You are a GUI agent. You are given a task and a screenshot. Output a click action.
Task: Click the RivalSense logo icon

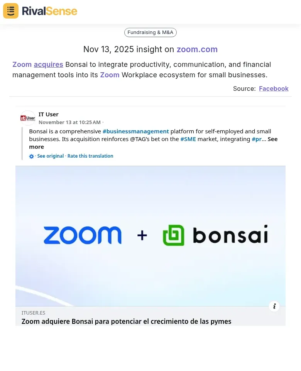pos(10,11)
